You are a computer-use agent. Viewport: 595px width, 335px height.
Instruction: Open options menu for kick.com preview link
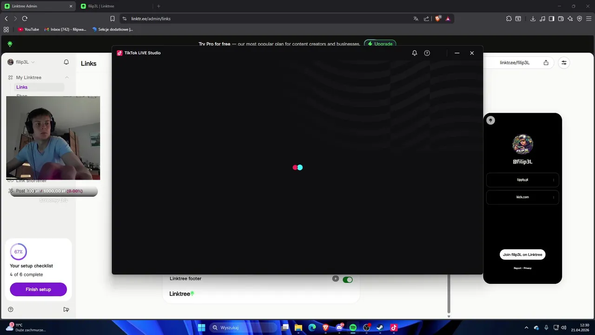(554, 197)
